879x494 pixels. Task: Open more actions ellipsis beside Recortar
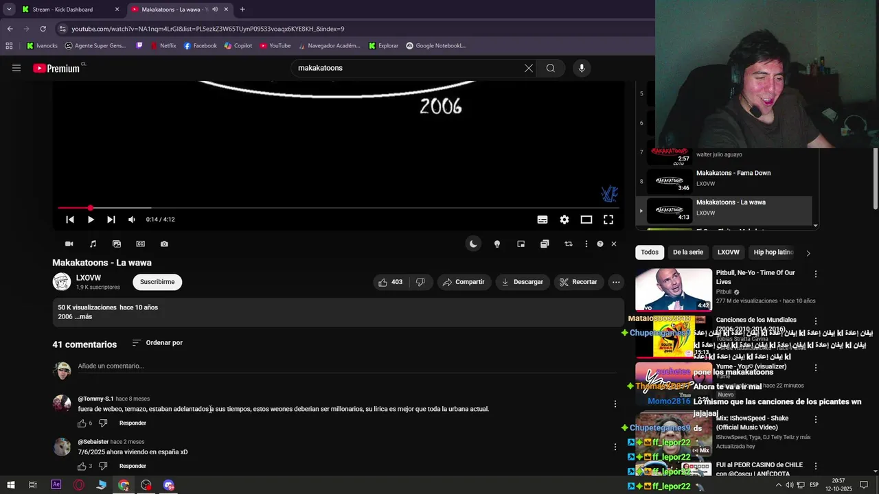coord(616,282)
